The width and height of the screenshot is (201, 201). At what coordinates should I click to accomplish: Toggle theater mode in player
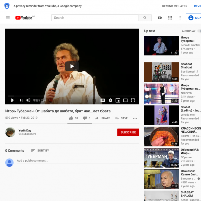tap(125, 100)
